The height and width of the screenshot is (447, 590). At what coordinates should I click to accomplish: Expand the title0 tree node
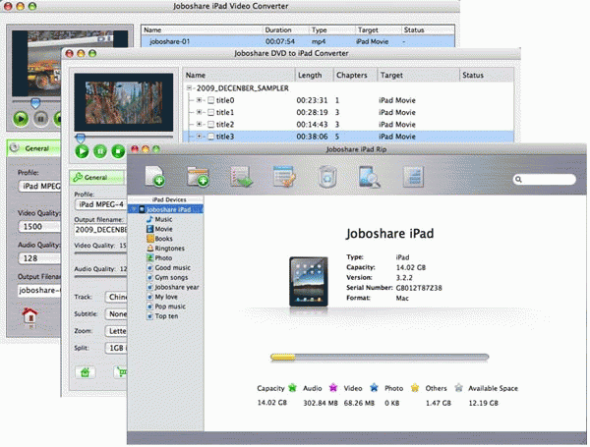click(x=199, y=100)
